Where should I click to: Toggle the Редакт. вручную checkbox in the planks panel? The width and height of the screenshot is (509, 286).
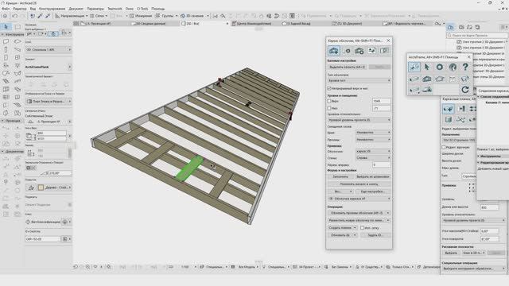point(444,147)
